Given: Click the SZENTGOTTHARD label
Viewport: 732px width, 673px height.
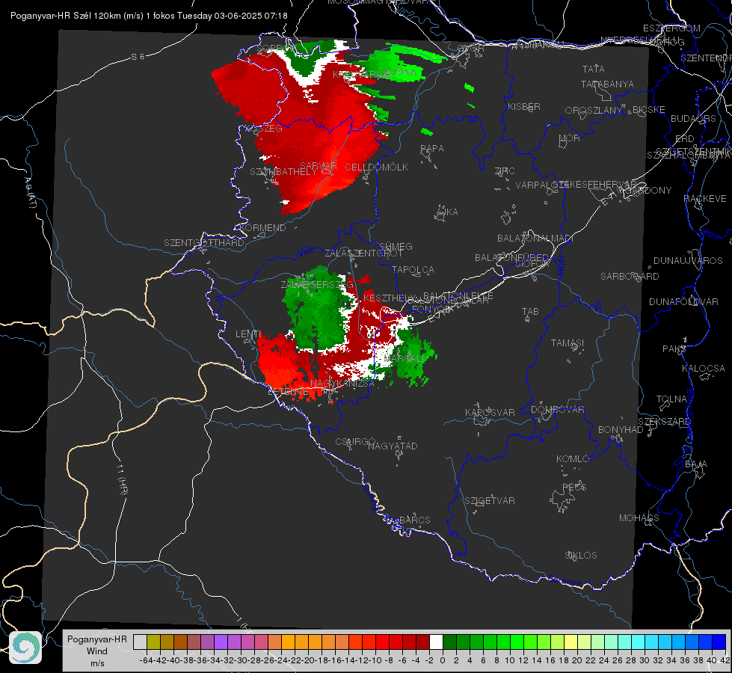Looking at the screenshot, I should (x=204, y=243).
